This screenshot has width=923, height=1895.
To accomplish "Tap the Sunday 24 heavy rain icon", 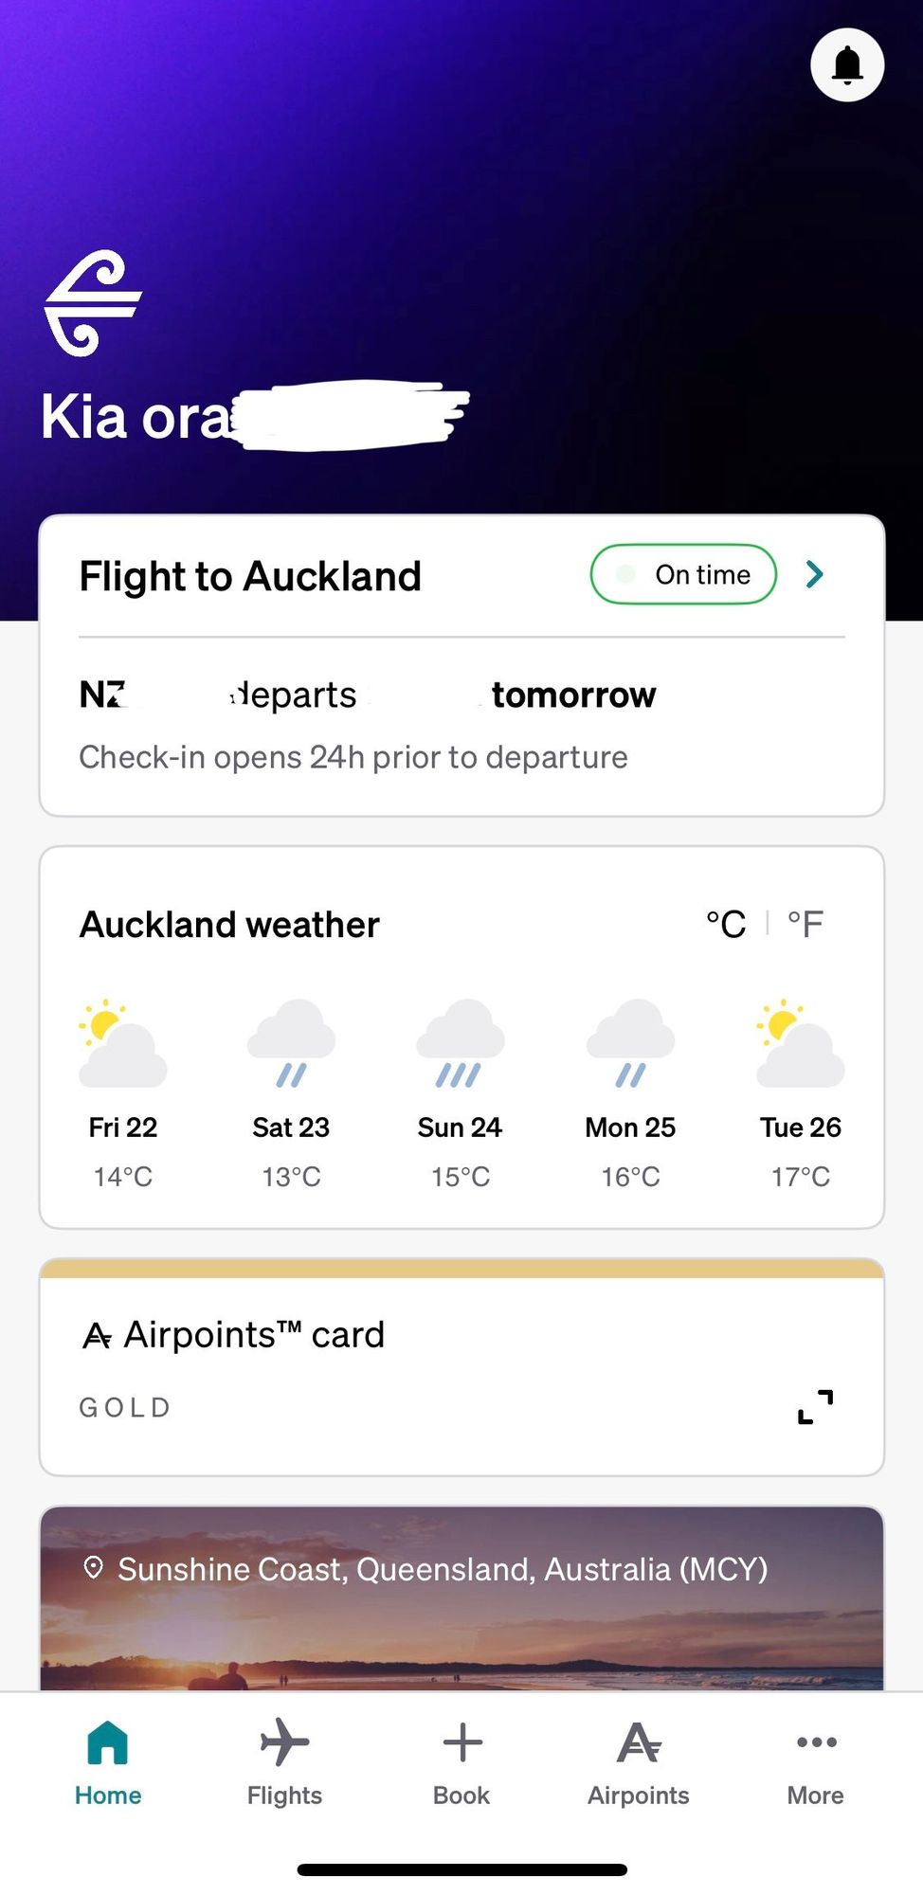I will point(461,1042).
